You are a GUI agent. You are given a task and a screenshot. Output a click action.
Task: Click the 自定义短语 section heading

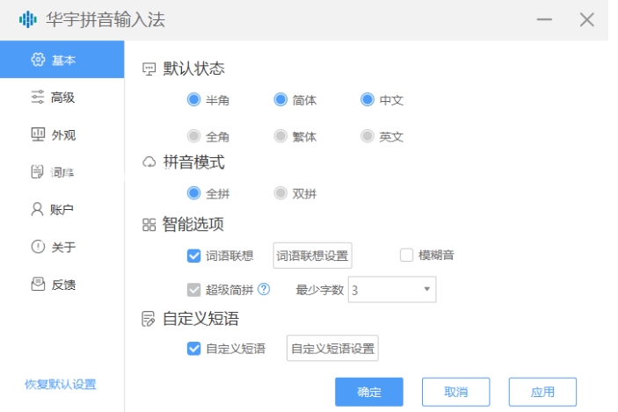[200, 319]
